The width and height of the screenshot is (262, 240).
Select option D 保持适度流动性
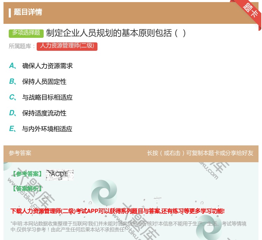pyautogui.click(x=38, y=113)
